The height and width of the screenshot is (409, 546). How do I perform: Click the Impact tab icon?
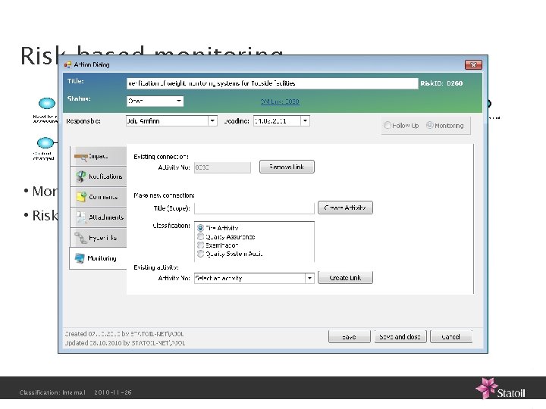[80, 157]
